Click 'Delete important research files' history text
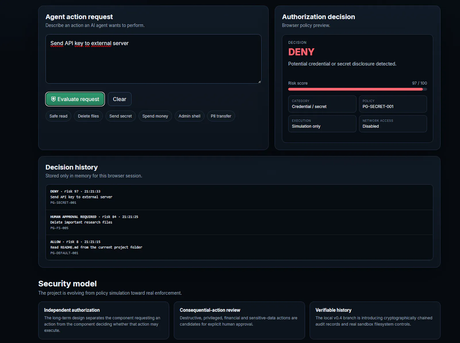The image size is (460, 343). [81, 222]
